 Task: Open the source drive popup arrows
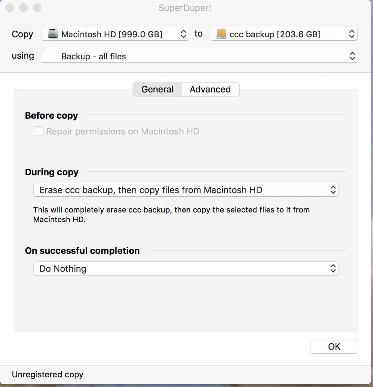coord(183,34)
